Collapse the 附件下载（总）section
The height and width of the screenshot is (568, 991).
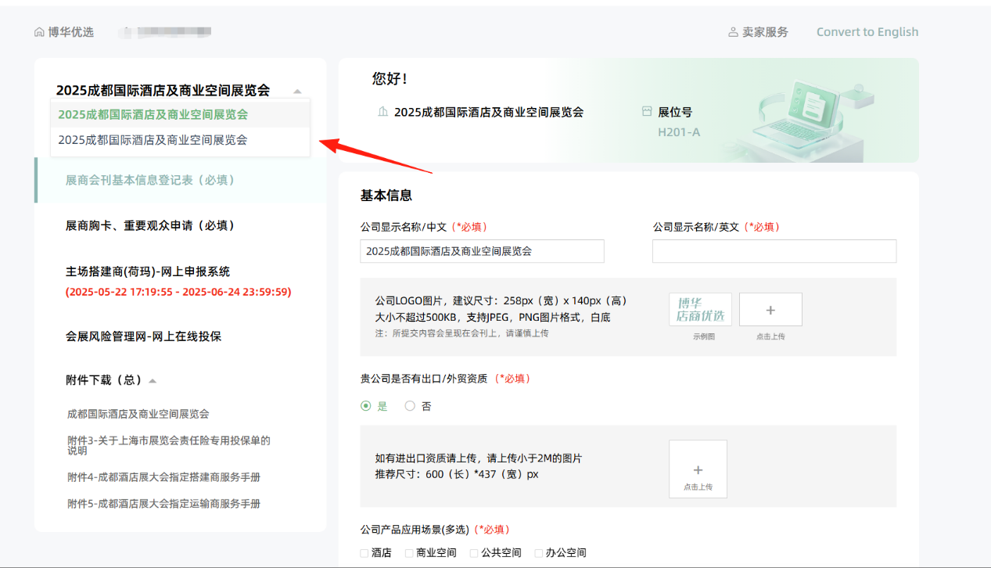click(x=153, y=381)
